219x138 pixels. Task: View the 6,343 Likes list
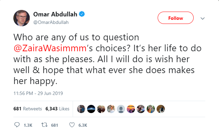pos(57,109)
